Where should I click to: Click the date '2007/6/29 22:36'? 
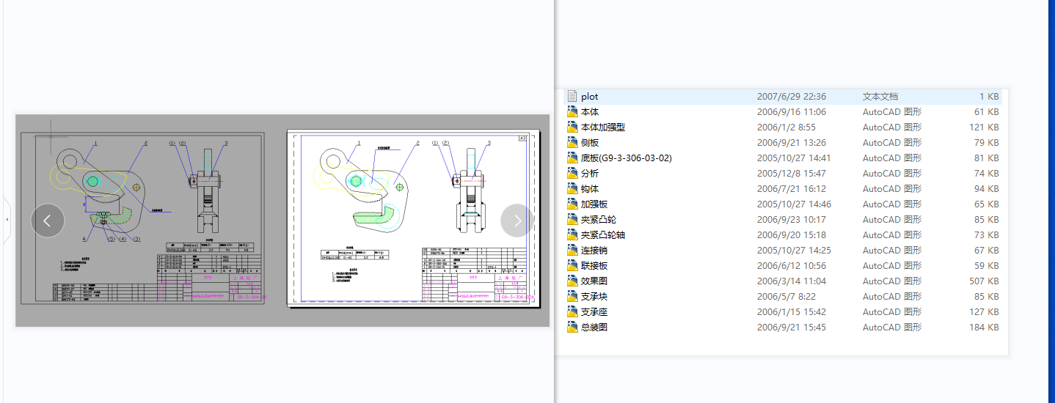[792, 97]
